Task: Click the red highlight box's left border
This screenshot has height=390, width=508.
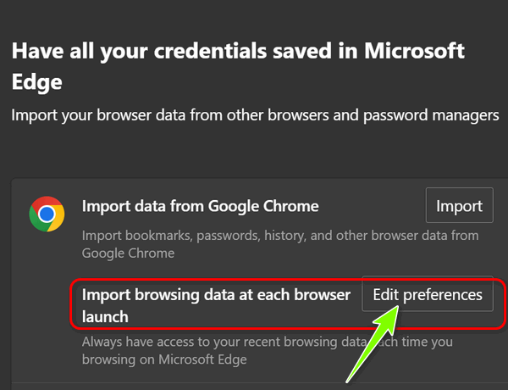Action: tap(71, 304)
